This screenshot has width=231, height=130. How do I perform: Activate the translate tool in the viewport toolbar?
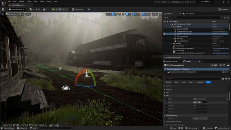[x=110, y=14]
